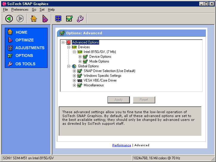Select the Mode Options tree label
This screenshot has height=162, width=216.
(x=99, y=61)
